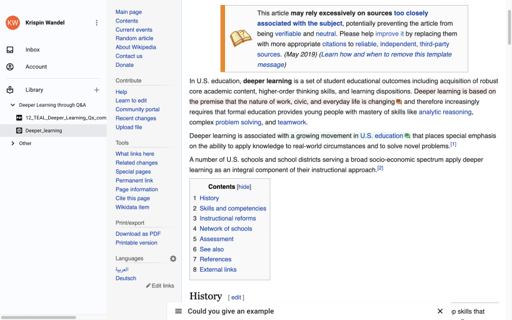Jump to See also section
512x320 pixels.
tap(211, 249)
